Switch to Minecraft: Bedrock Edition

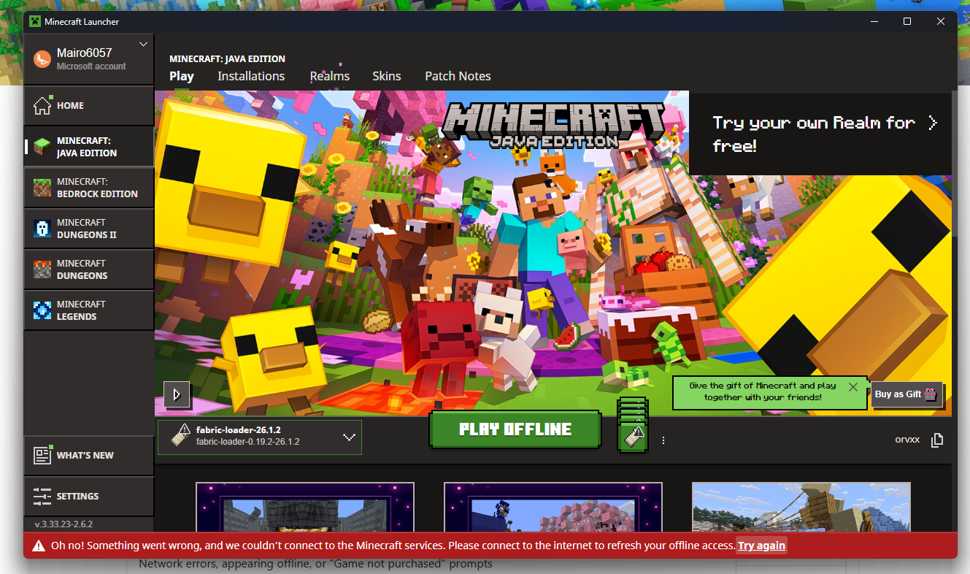(x=88, y=188)
